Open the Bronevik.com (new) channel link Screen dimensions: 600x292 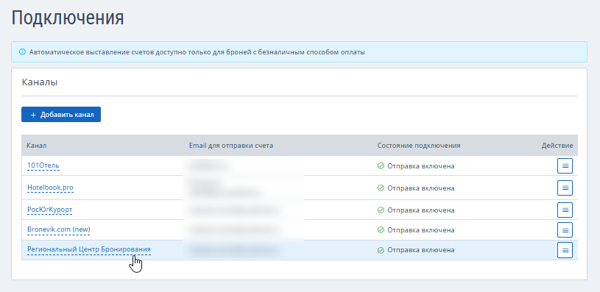coord(59,229)
